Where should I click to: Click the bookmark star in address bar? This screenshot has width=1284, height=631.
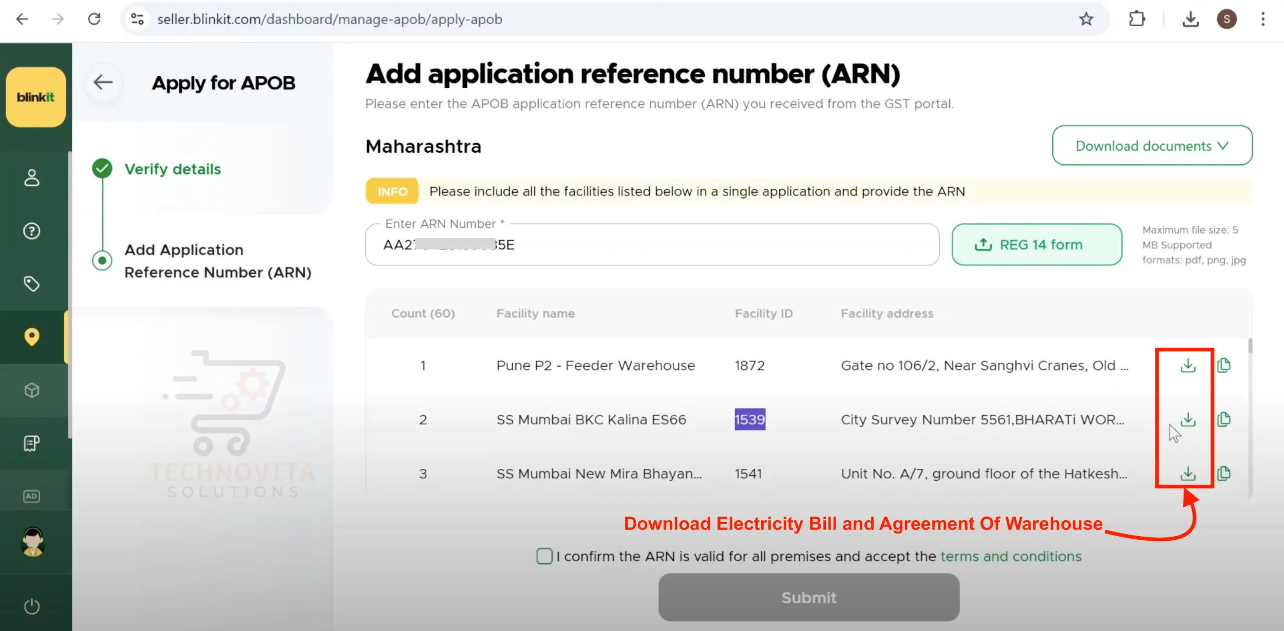[1086, 19]
